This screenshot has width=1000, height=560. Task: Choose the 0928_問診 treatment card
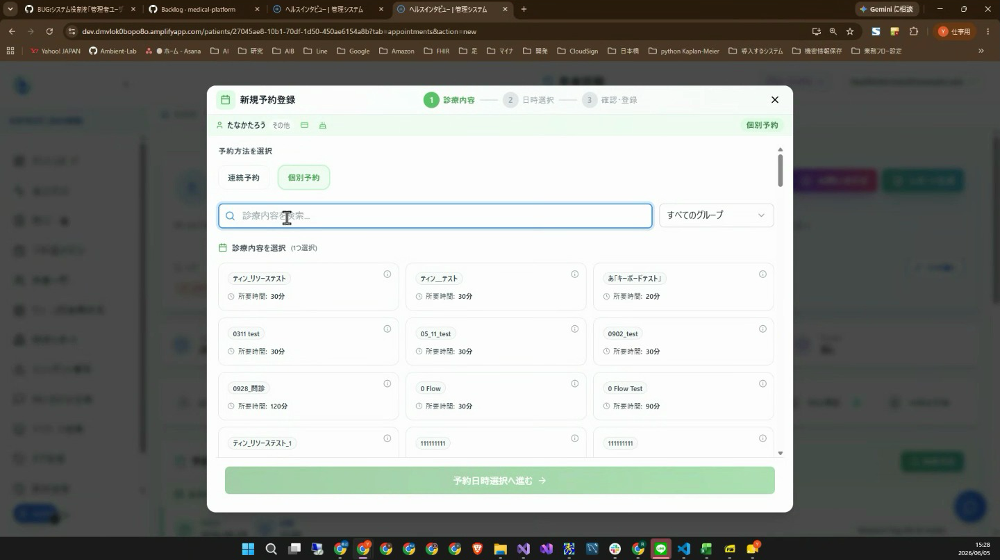click(308, 396)
